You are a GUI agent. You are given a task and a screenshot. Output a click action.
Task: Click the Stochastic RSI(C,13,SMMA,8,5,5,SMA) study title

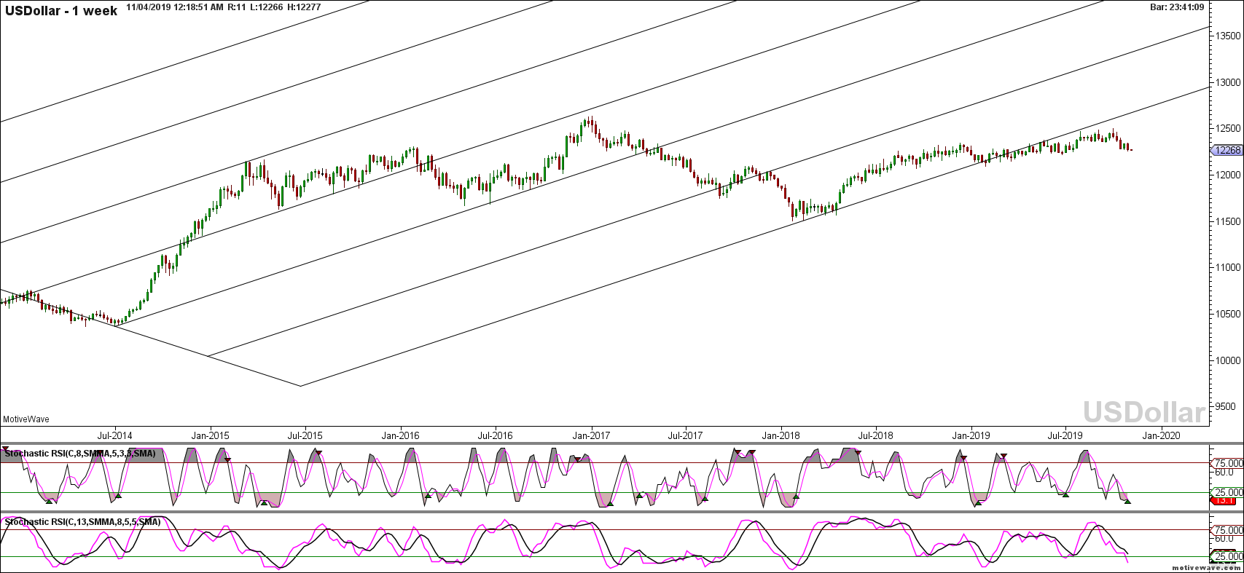coord(83,522)
